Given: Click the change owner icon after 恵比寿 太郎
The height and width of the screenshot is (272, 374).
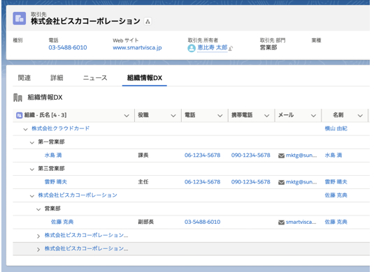Looking at the screenshot, I should point(231,48).
